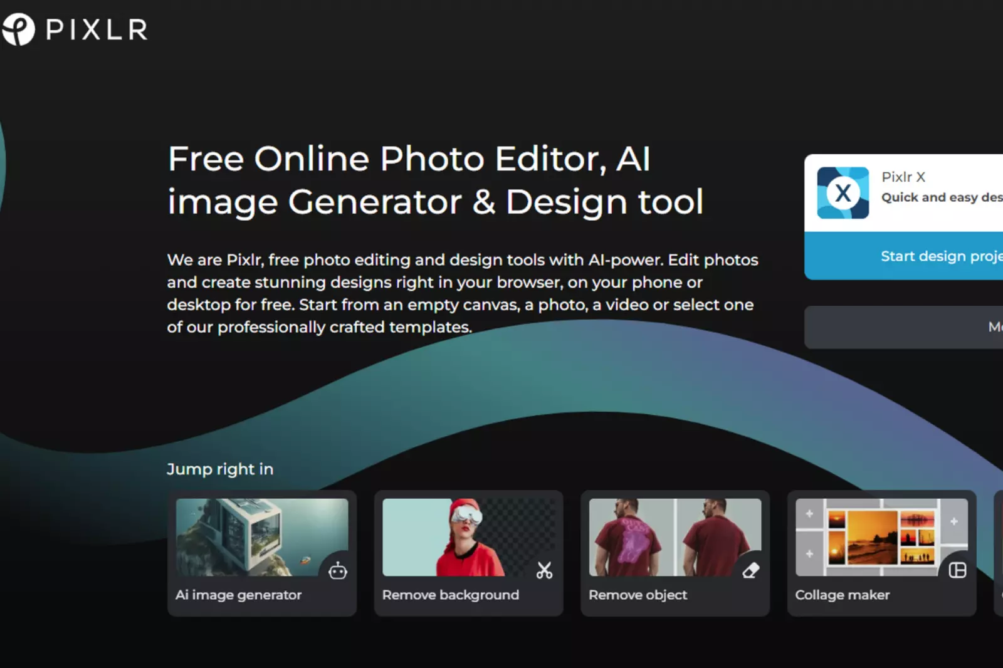This screenshot has height=668, width=1003.
Task: Click the eraser icon on Remove object
Action: [x=751, y=570]
